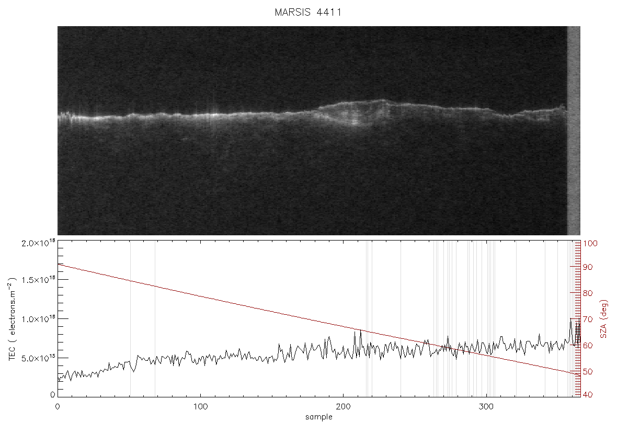Click the gray vertical marker near sample 68
617x434 pixels.
pos(155,319)
